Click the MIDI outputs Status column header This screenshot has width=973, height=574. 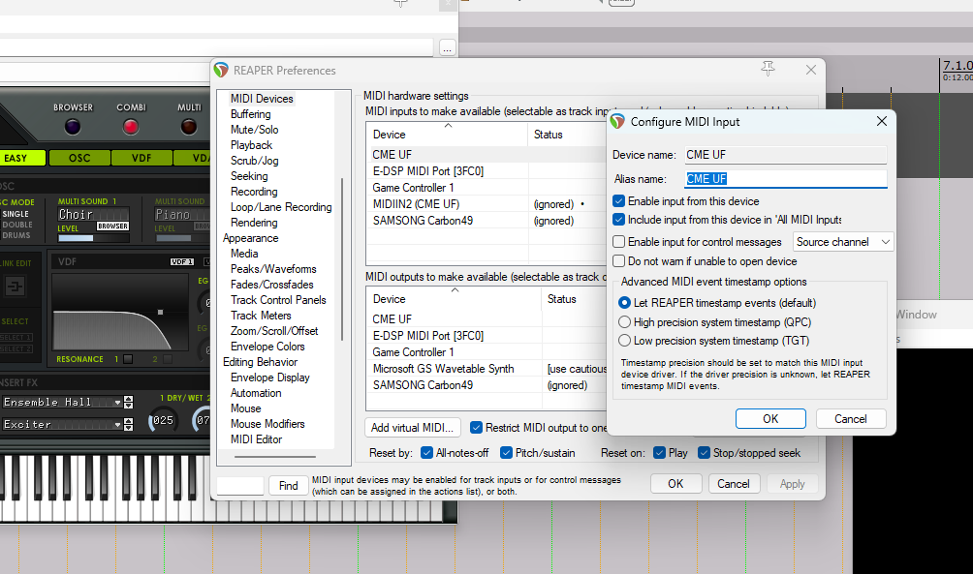574,299
